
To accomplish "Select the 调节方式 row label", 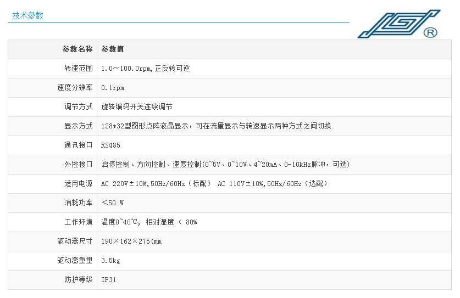I will 79,107.
